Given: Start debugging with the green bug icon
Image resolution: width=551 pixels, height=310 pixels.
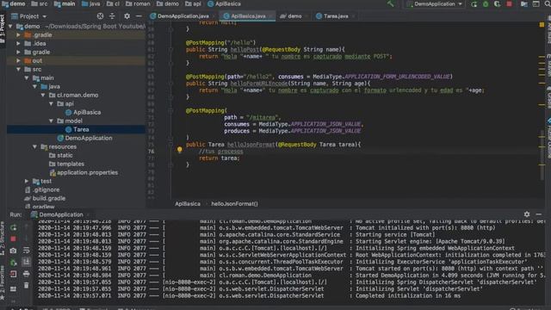Looking at the screenshot, I should [486, 4].
